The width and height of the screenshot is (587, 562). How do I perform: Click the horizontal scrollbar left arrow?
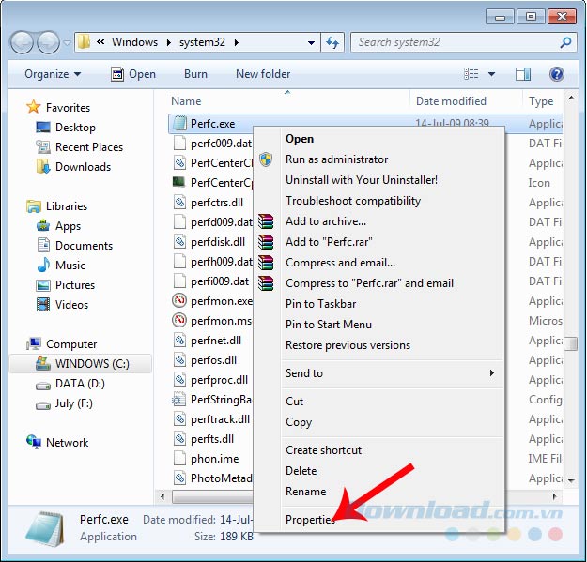pyautogui.click(x=162, y=496)
